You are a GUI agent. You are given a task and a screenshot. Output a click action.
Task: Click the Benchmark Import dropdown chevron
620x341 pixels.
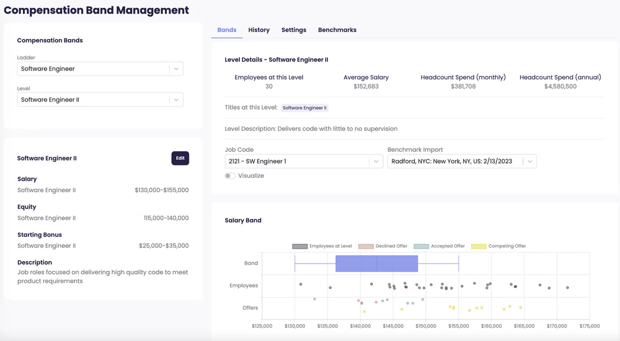click(x=530, y=161)
